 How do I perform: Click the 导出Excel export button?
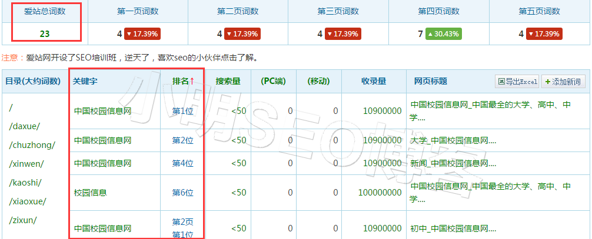click(x=517, y=82)
